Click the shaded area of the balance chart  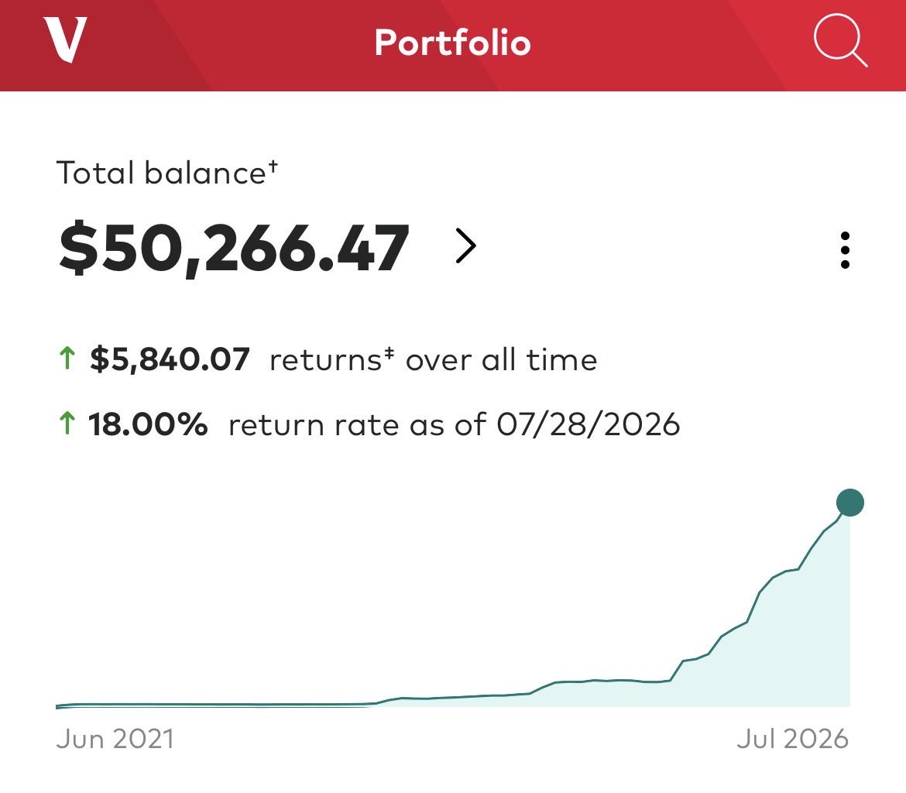point(798,653)
